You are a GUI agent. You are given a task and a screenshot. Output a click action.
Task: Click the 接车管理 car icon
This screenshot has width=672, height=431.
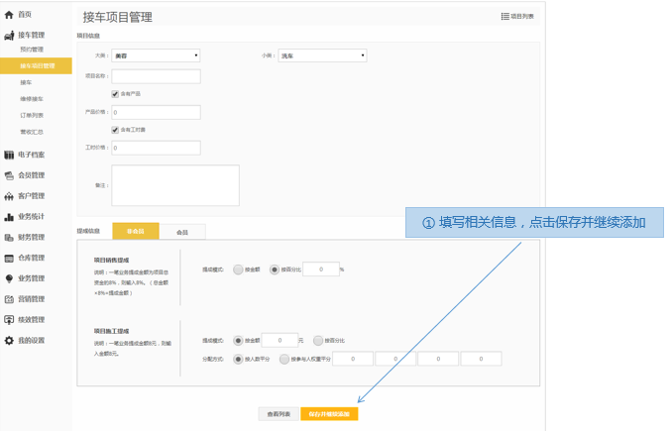click(9, 35)
